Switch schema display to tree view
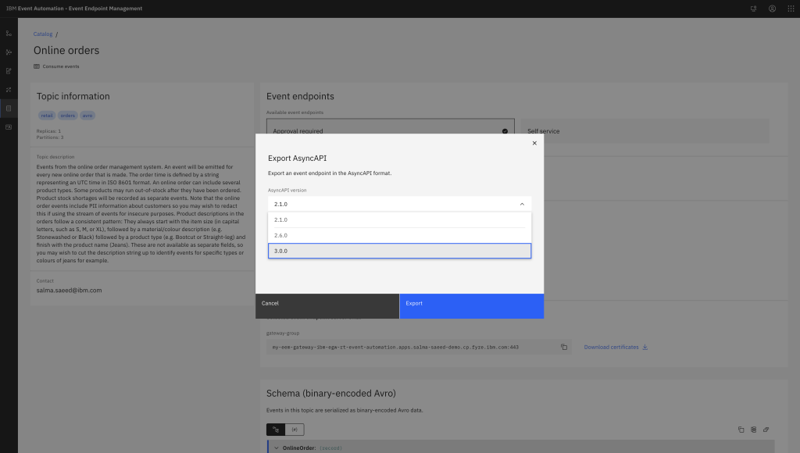800x453 pixels. pyautogui.click(x=277, y=429)
